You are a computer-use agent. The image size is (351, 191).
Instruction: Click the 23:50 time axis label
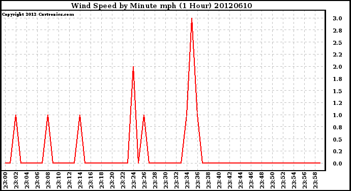273,180
